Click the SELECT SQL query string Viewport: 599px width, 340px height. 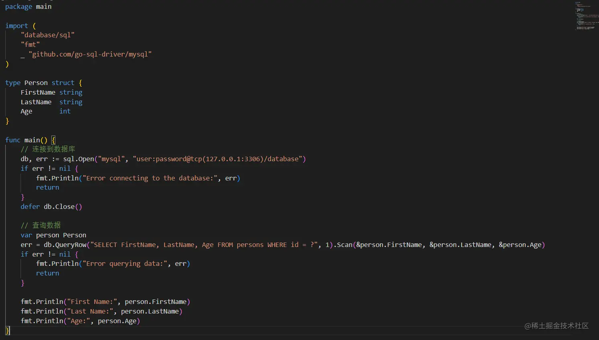204,245
